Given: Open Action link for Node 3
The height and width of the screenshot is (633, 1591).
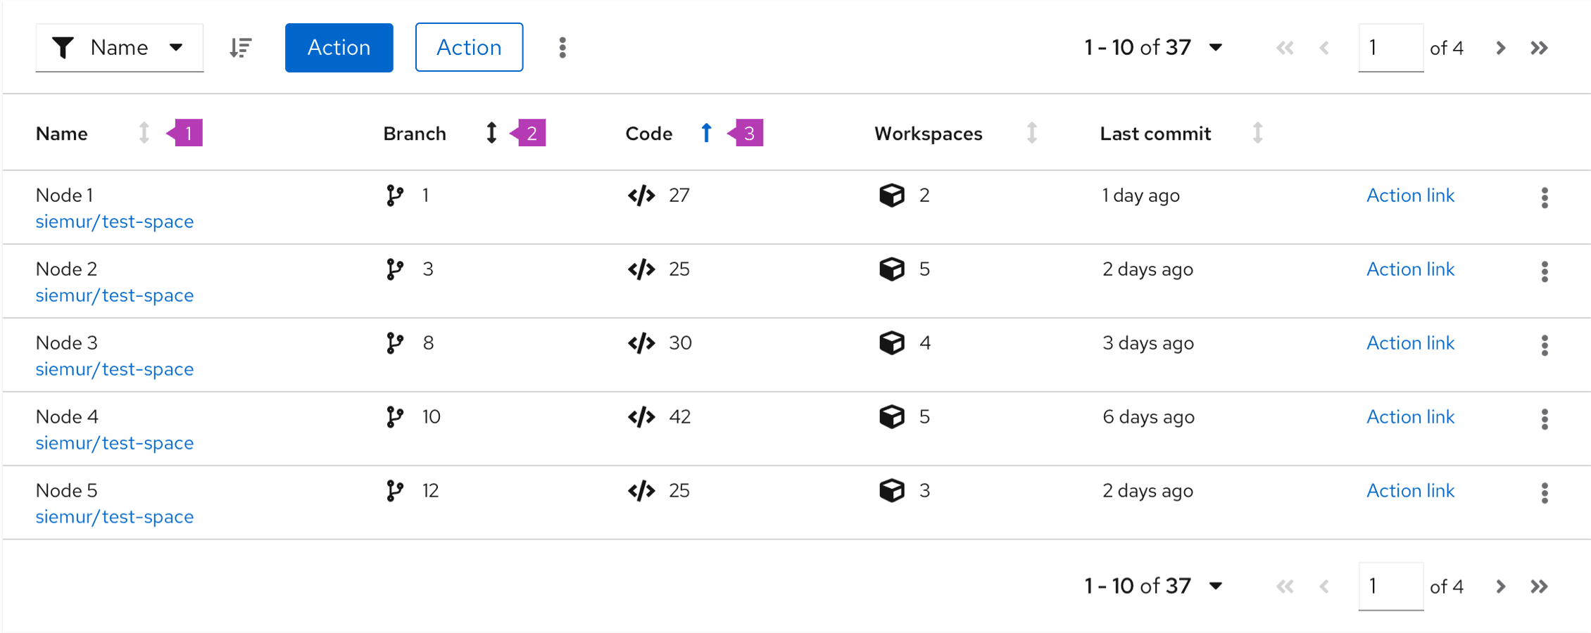Looking at the screenshot, I should [x=1410, y=343].
